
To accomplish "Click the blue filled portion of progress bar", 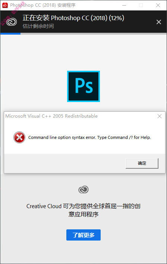I will click(10, 34).
